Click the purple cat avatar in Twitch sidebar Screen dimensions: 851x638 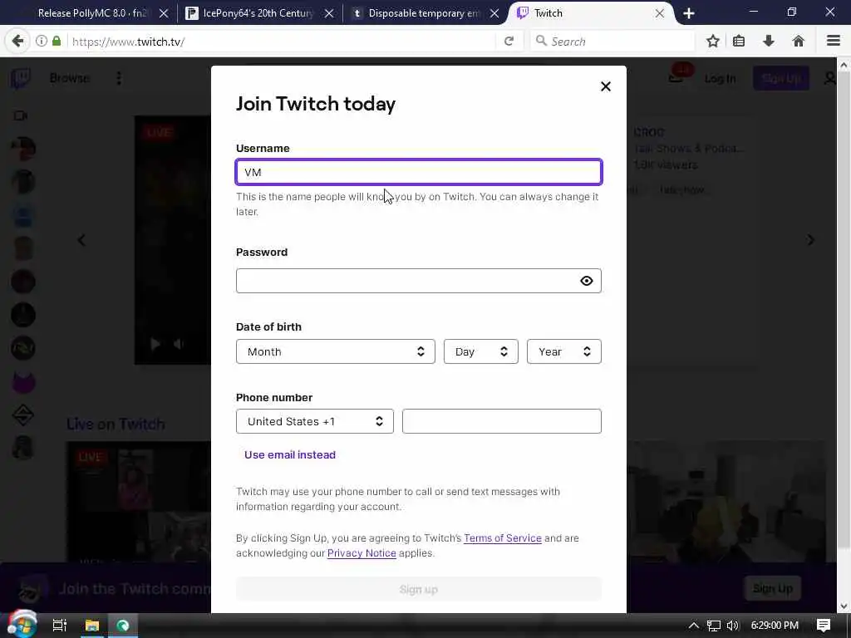point(23,382)
